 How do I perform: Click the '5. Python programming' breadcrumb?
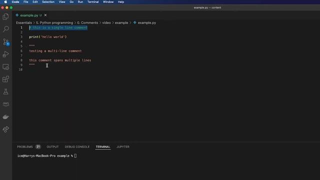(54, 22)
